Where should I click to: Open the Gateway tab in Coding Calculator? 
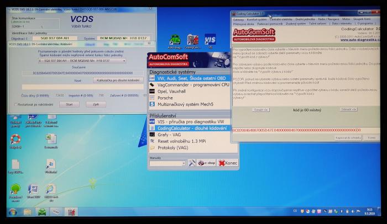tap(239, 19)
